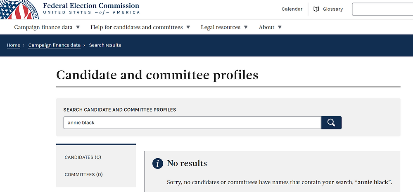Expand the Legal resources dropdown arrow
The height and width of the screenshot is (192, 413).
[246, 27]
